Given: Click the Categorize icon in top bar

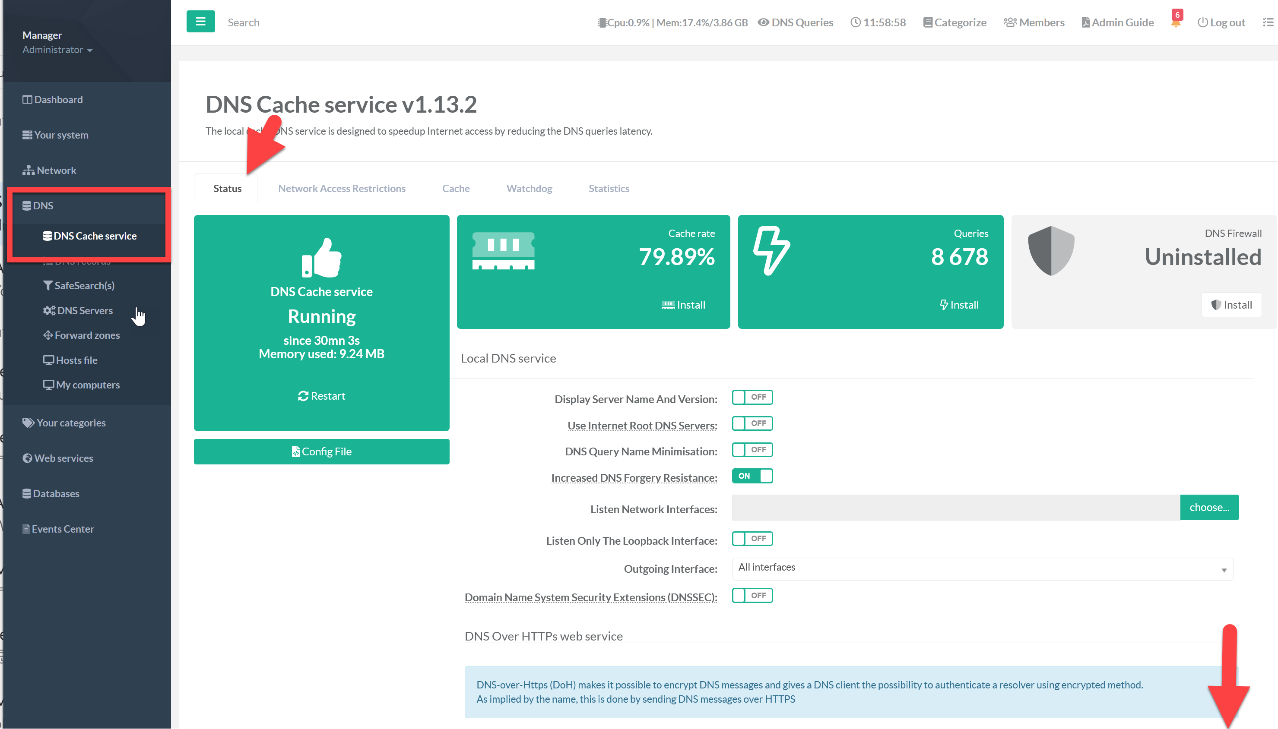Looking at the screenshot, I should pyautogui.click(x=927, y=22).
